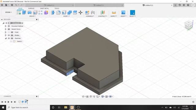Image resolution: width=196 pixels, height=110 pixels.
Task: Open the DESIGN workspace dropdown
Action: [x=8, y=12]
